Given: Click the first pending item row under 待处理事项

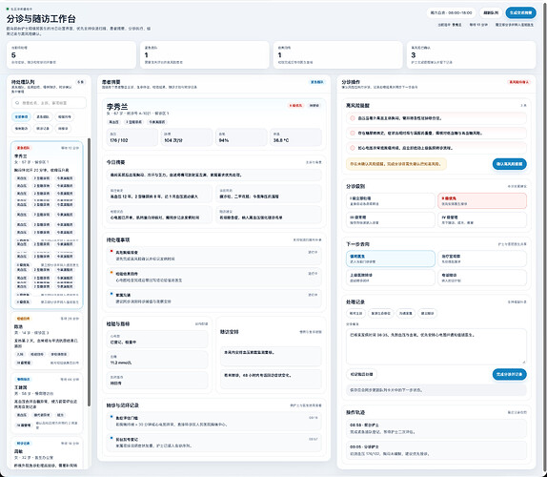Looking at the screenshot, I should coord(213,255).
